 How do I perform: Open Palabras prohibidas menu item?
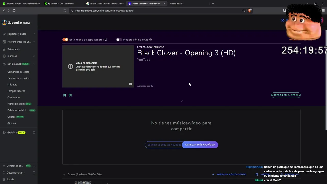pos(17,110)
